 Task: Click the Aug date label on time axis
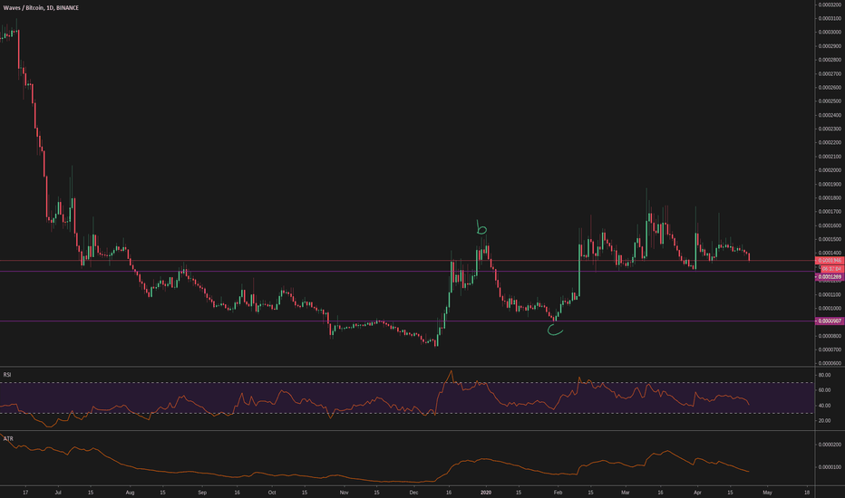pos(130,492)
